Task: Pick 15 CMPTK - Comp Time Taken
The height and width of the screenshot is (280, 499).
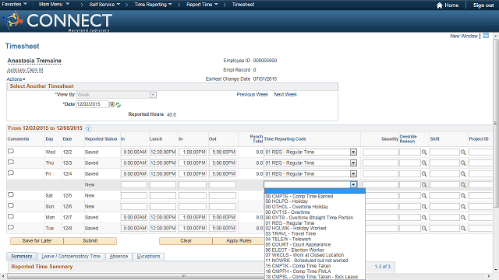Action: point(298,266)
